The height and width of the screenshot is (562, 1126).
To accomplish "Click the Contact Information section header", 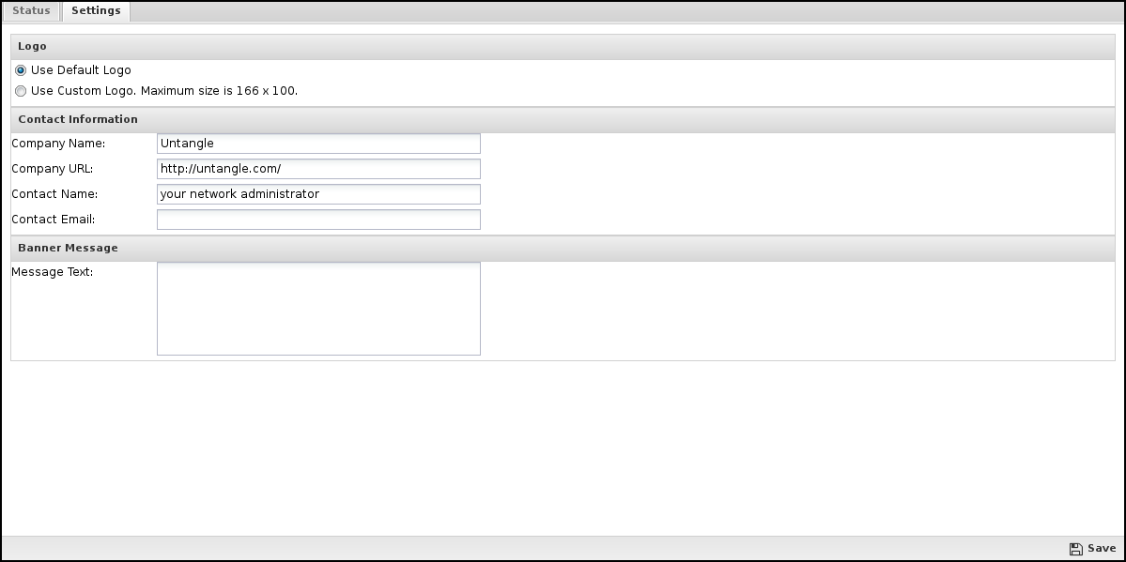I will [x=563, y=120].
